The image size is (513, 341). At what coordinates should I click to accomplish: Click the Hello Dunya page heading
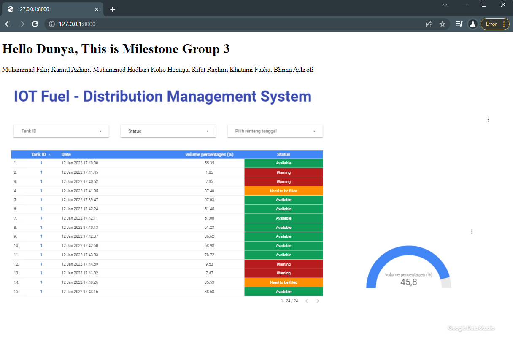pos(116,49)
